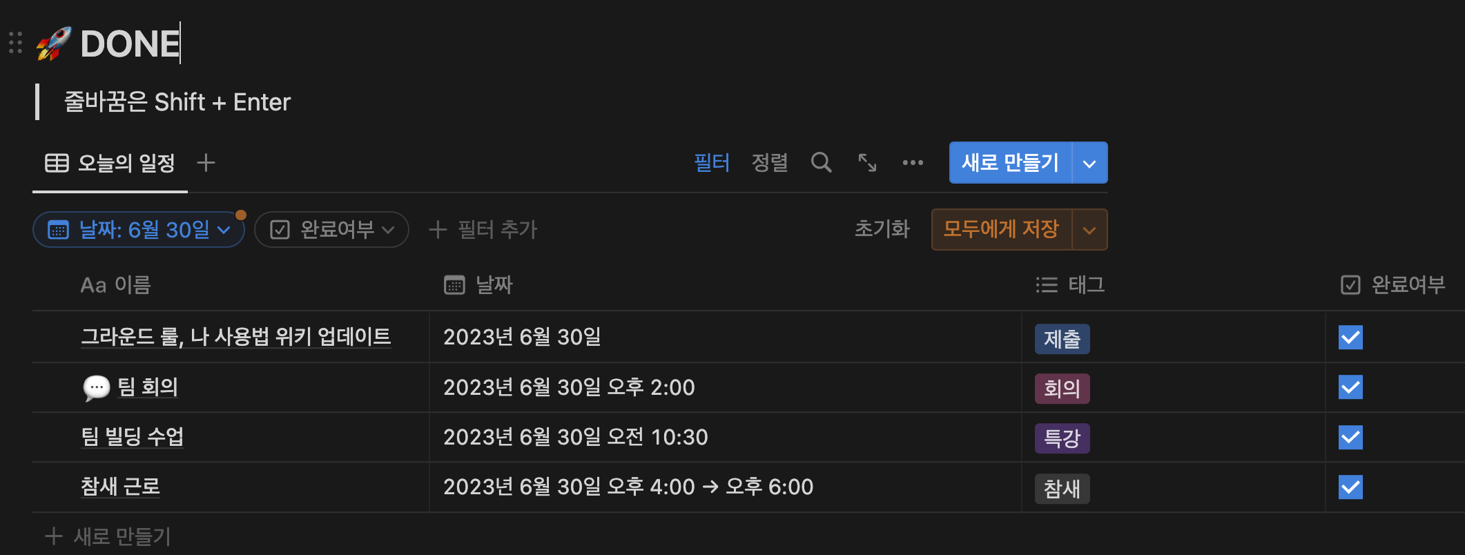Expand the arrow next to 새로 만들기

coord(1089,164)
